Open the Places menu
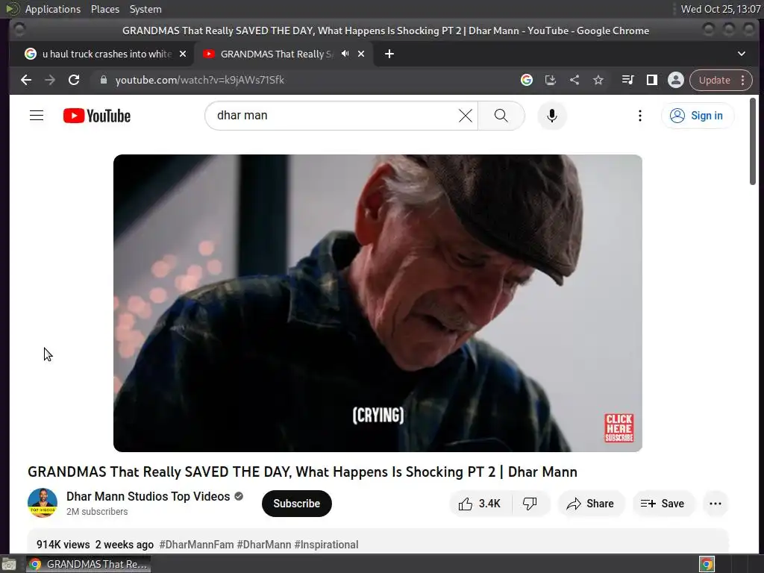764x573 pixels. pyautogui.click(x=105, y=9)
